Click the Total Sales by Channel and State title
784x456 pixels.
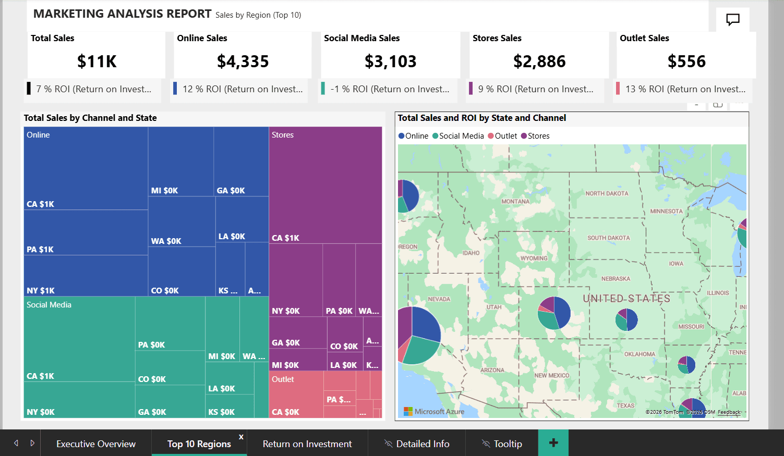coord(90,118)
